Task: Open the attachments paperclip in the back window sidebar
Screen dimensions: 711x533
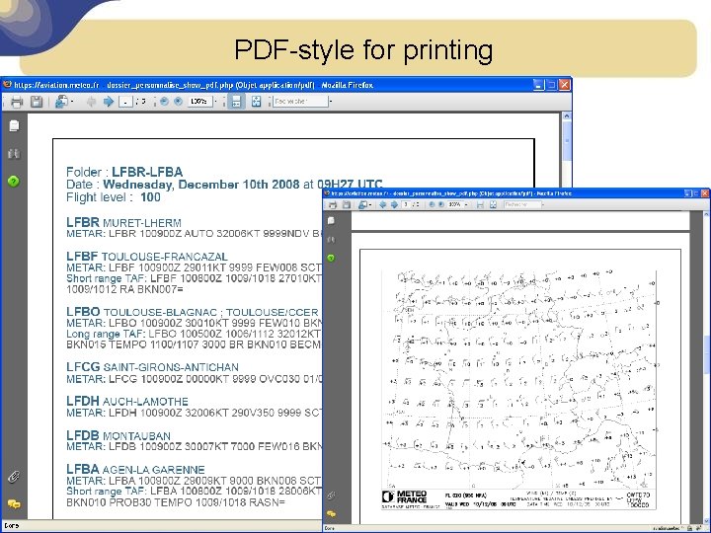Action: point(14,477)
